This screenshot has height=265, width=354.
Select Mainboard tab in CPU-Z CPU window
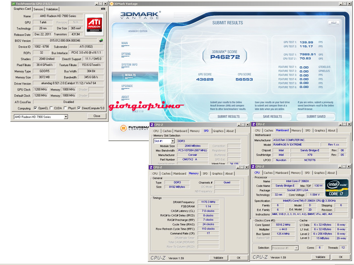281,173
